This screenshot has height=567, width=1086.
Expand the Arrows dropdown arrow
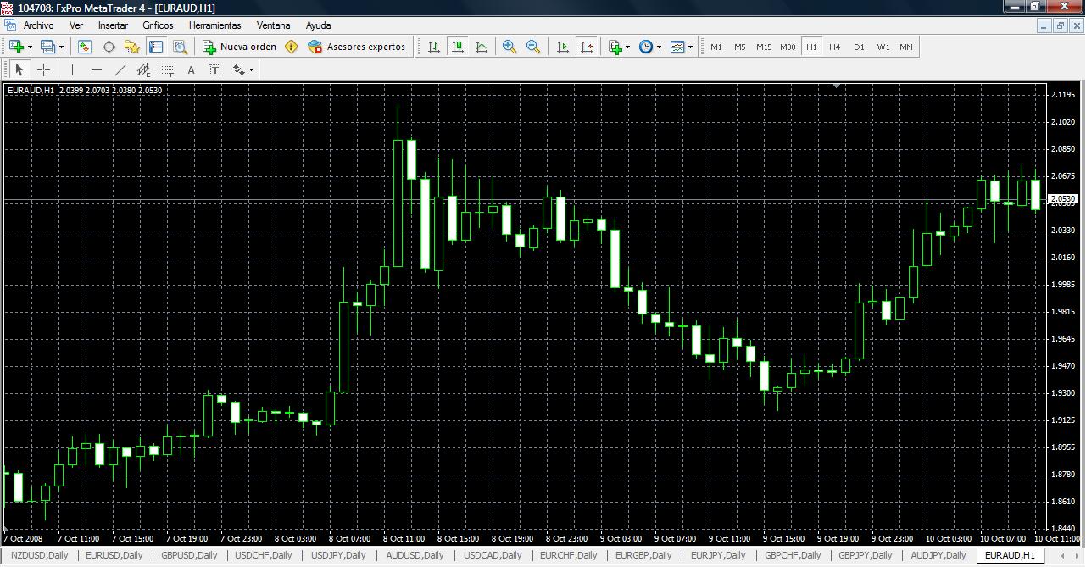(251, 70)
